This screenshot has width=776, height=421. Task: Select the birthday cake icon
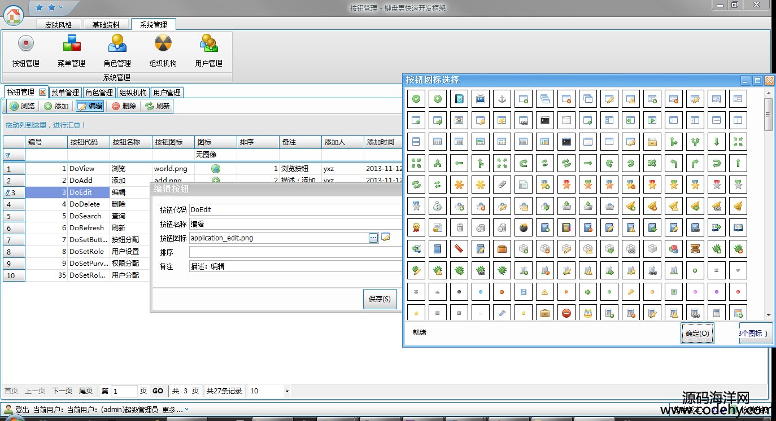[x=588, y=313]
